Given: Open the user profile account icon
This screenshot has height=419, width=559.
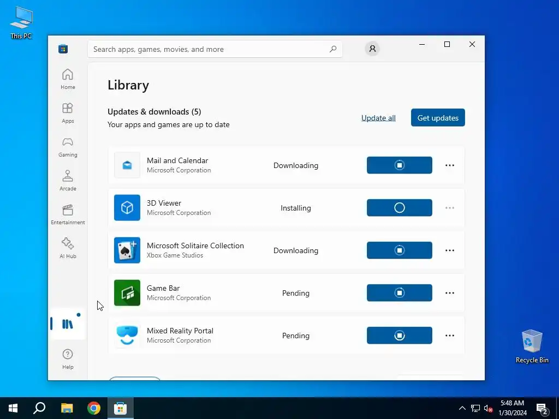Looking at the screenshot, I should click(372, 49).
